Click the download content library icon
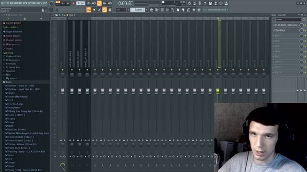The image size is (307, 172). (226, 3)
